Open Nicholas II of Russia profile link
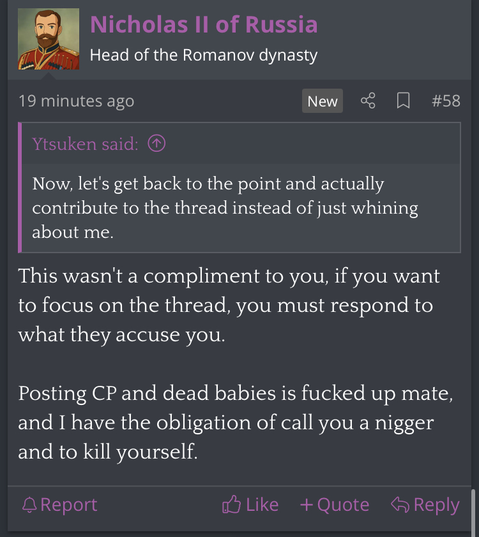This screenshot has width=479, height=537. click(x=204, y=24)
